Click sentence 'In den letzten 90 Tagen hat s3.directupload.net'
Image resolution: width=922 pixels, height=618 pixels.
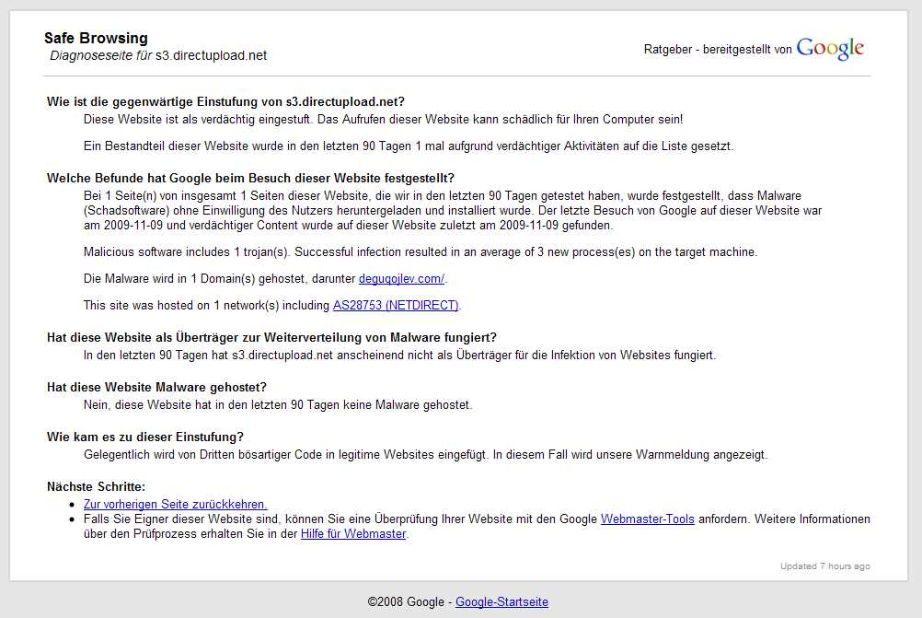click(400, 355)
